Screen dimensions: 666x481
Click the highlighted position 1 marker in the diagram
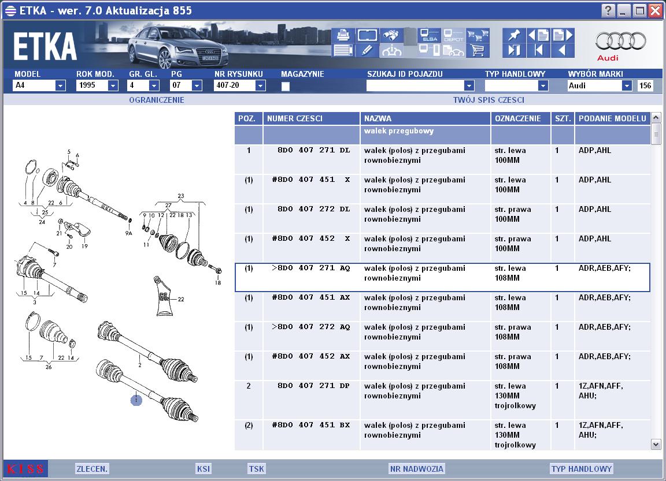pyautogui.click(x=136, y=400)
